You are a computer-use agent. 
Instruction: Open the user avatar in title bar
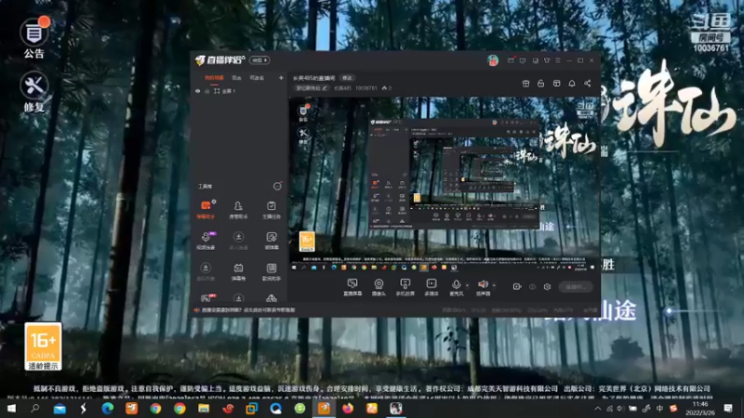click(493, 60)
